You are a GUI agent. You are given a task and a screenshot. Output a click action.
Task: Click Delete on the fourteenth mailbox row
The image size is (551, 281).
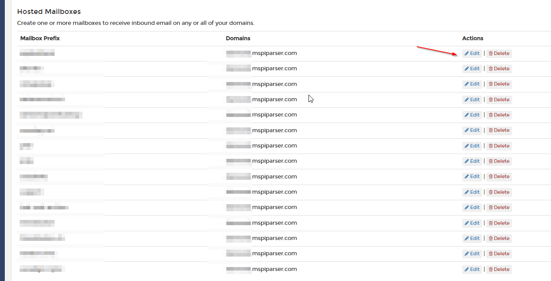pyautogui.click(x=499, y=254)
